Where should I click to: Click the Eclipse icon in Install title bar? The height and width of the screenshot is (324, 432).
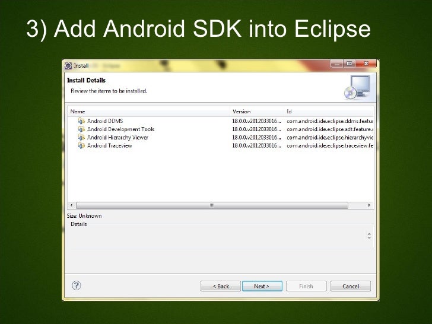68,65
